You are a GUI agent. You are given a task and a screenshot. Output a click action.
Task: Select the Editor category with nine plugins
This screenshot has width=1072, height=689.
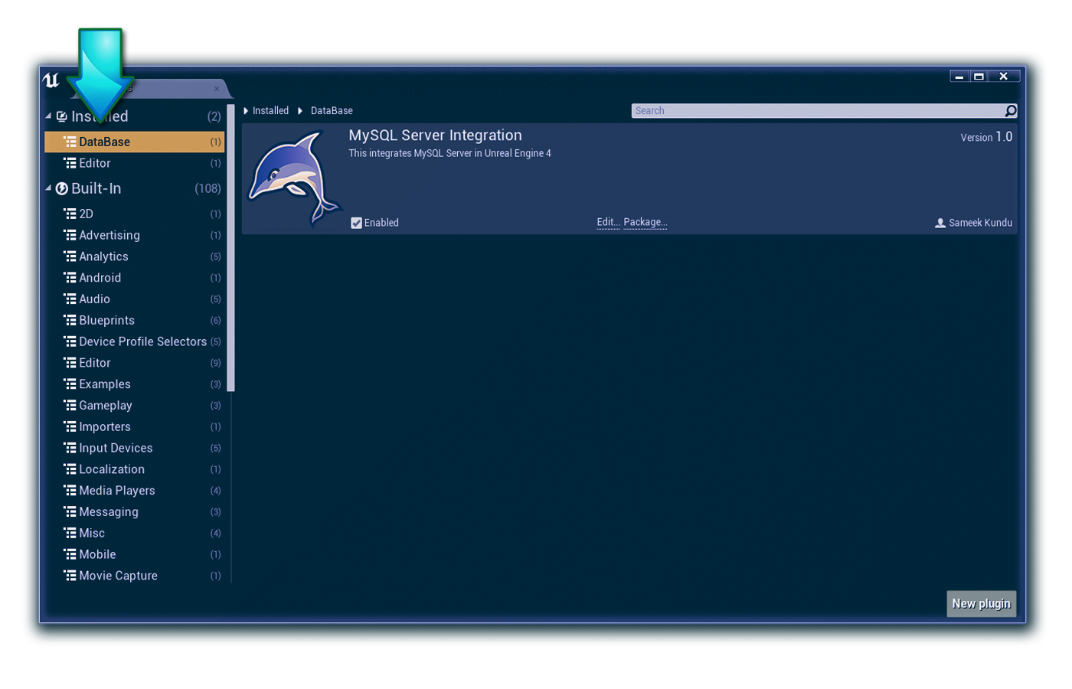click(135, 363)
